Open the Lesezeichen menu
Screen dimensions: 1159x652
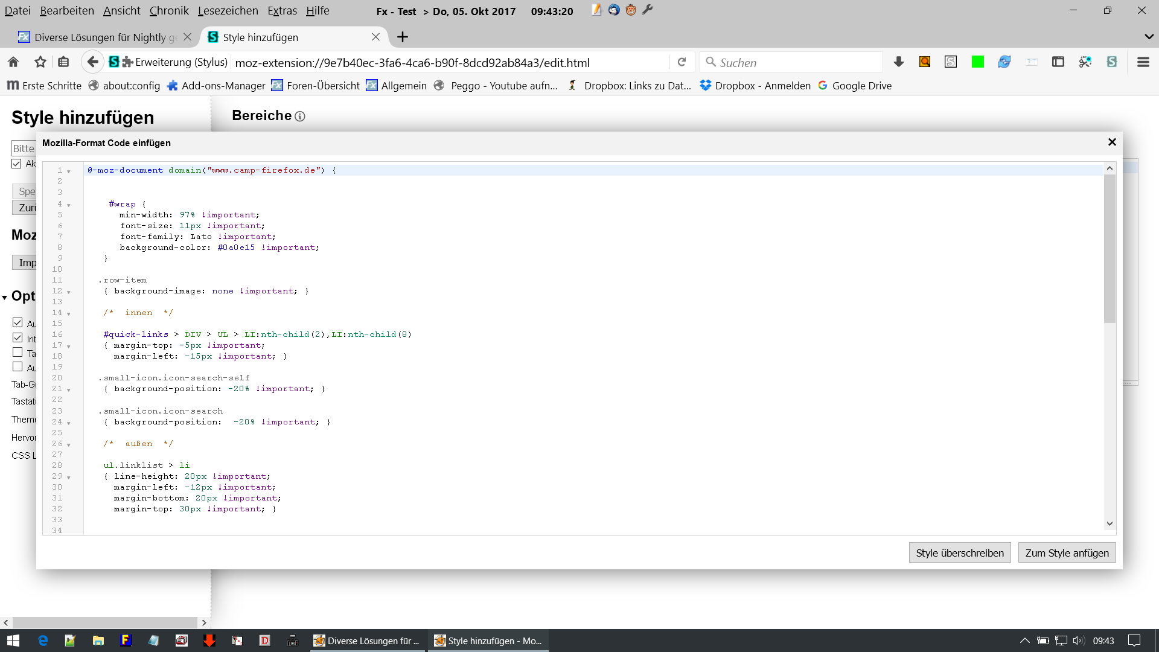click(228, 11)
